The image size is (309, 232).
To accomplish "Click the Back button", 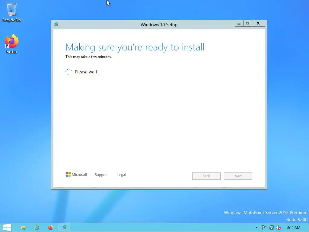I will 206,176.
